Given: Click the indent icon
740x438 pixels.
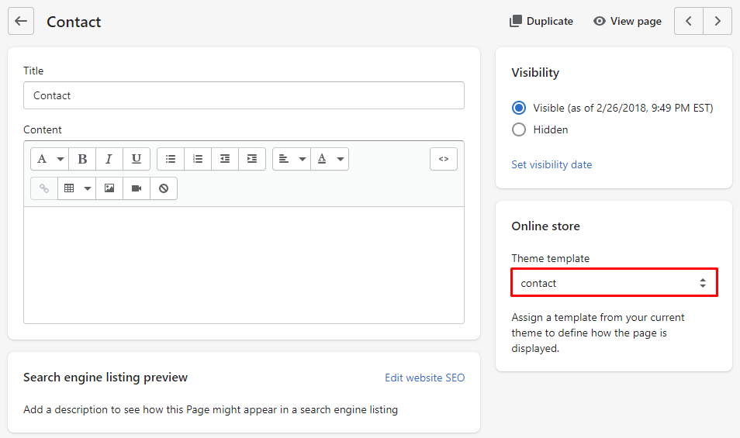Looking at the screenshot, I should [252, 159].
